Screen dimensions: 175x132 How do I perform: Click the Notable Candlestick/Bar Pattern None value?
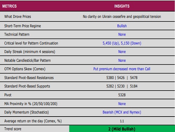click(x=122, y=60)
